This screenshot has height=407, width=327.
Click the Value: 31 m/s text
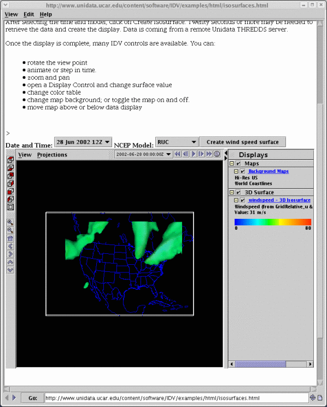tap(250, 212)
